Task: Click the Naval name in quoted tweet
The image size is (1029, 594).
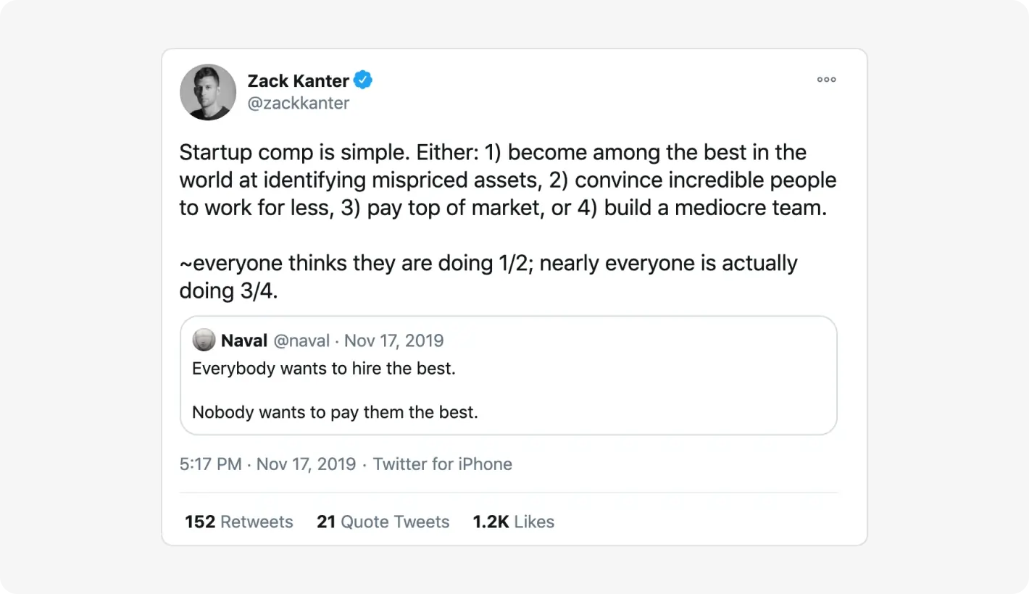Action: (244, 340)
